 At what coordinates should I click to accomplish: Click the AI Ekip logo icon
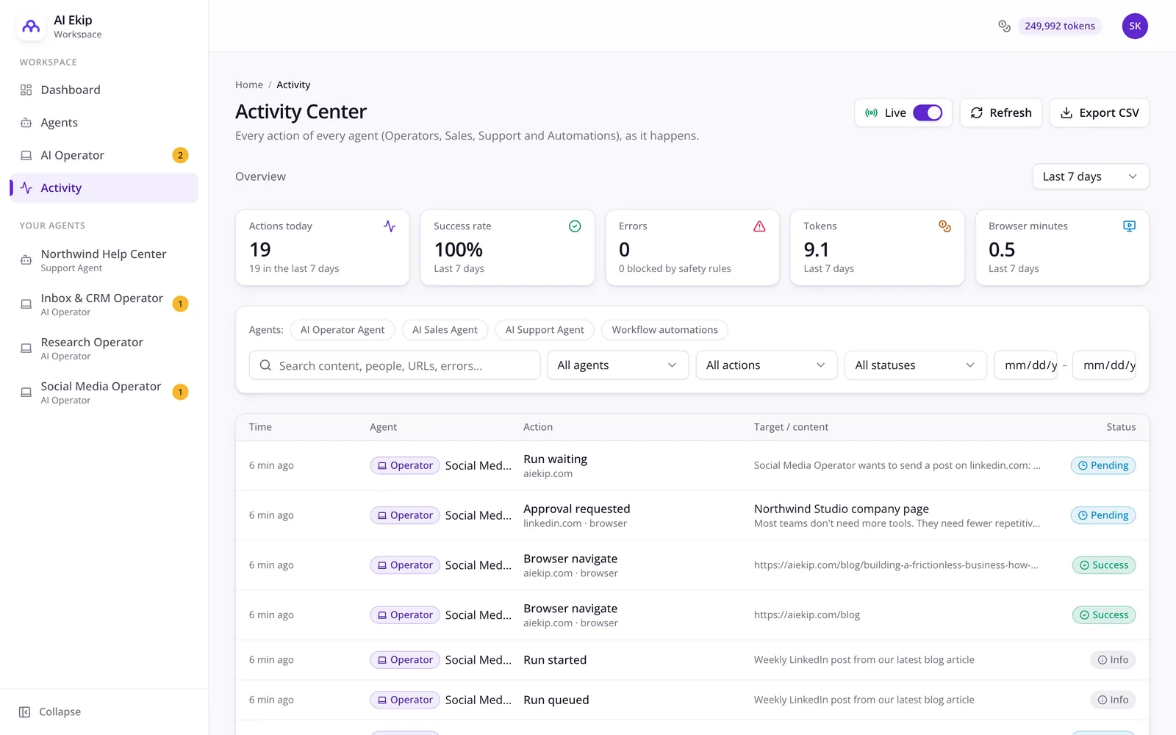[31, 26]
